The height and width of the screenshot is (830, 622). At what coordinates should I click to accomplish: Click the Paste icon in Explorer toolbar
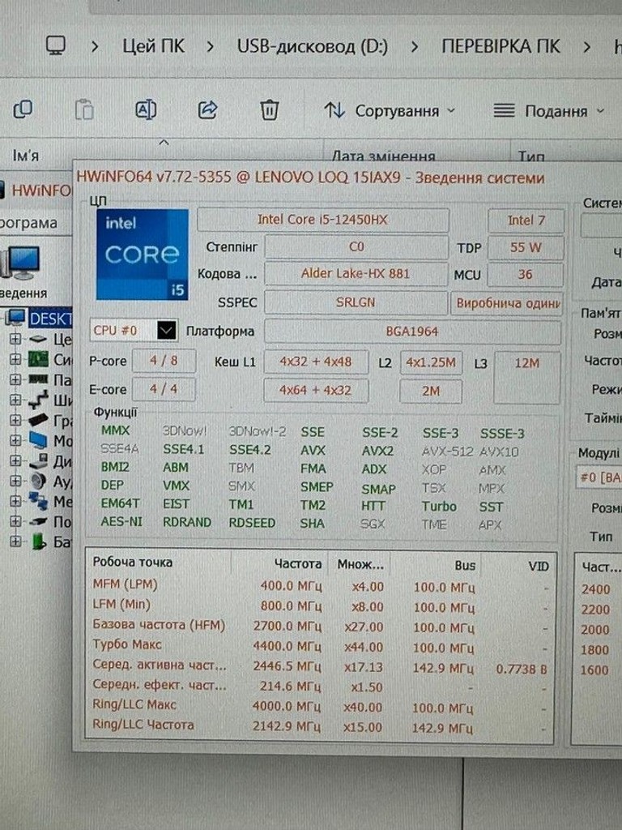click(x=84, y=110)
